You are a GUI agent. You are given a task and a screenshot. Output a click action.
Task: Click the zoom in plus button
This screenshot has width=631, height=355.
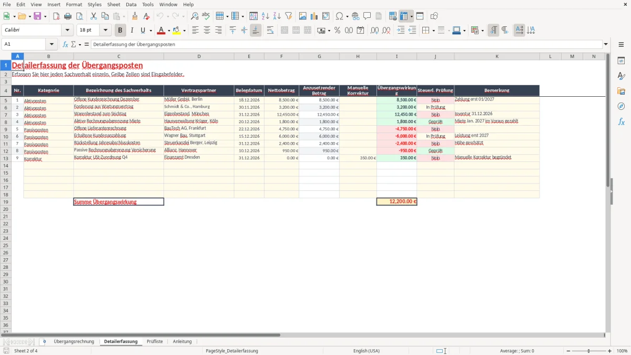coord(610,351)
